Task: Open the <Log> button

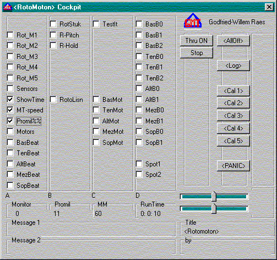Action: (x=233, y=66)
